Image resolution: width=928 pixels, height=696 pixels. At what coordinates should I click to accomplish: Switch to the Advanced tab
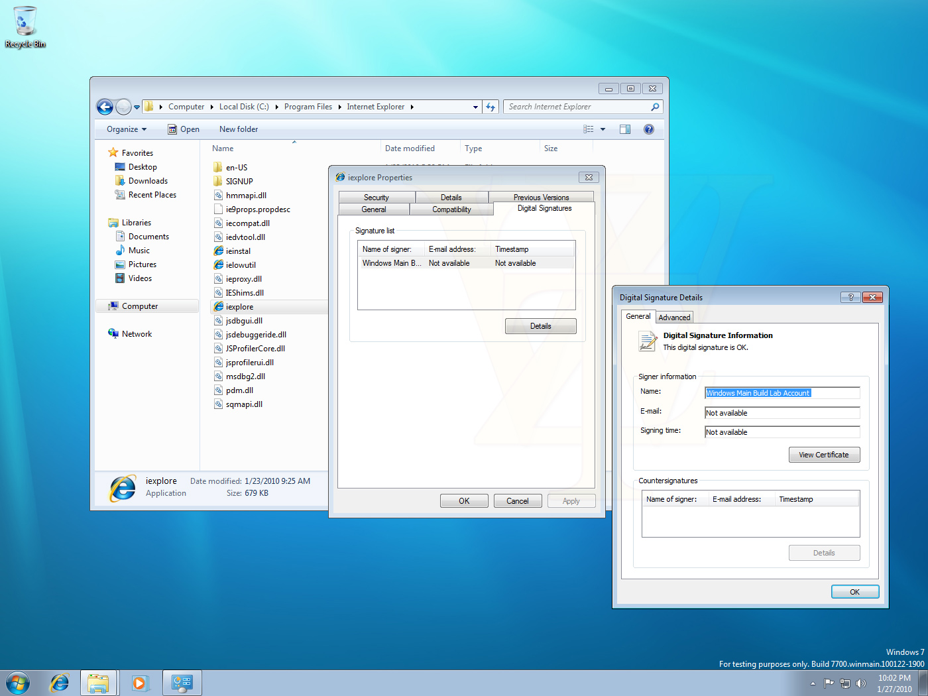pyautogui.click(x=674, y=318)
